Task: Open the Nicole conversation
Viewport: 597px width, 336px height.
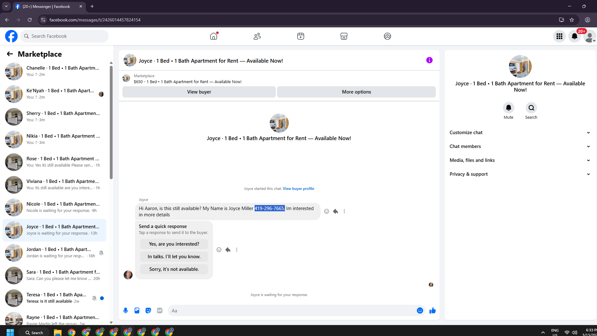Action: 54,208
